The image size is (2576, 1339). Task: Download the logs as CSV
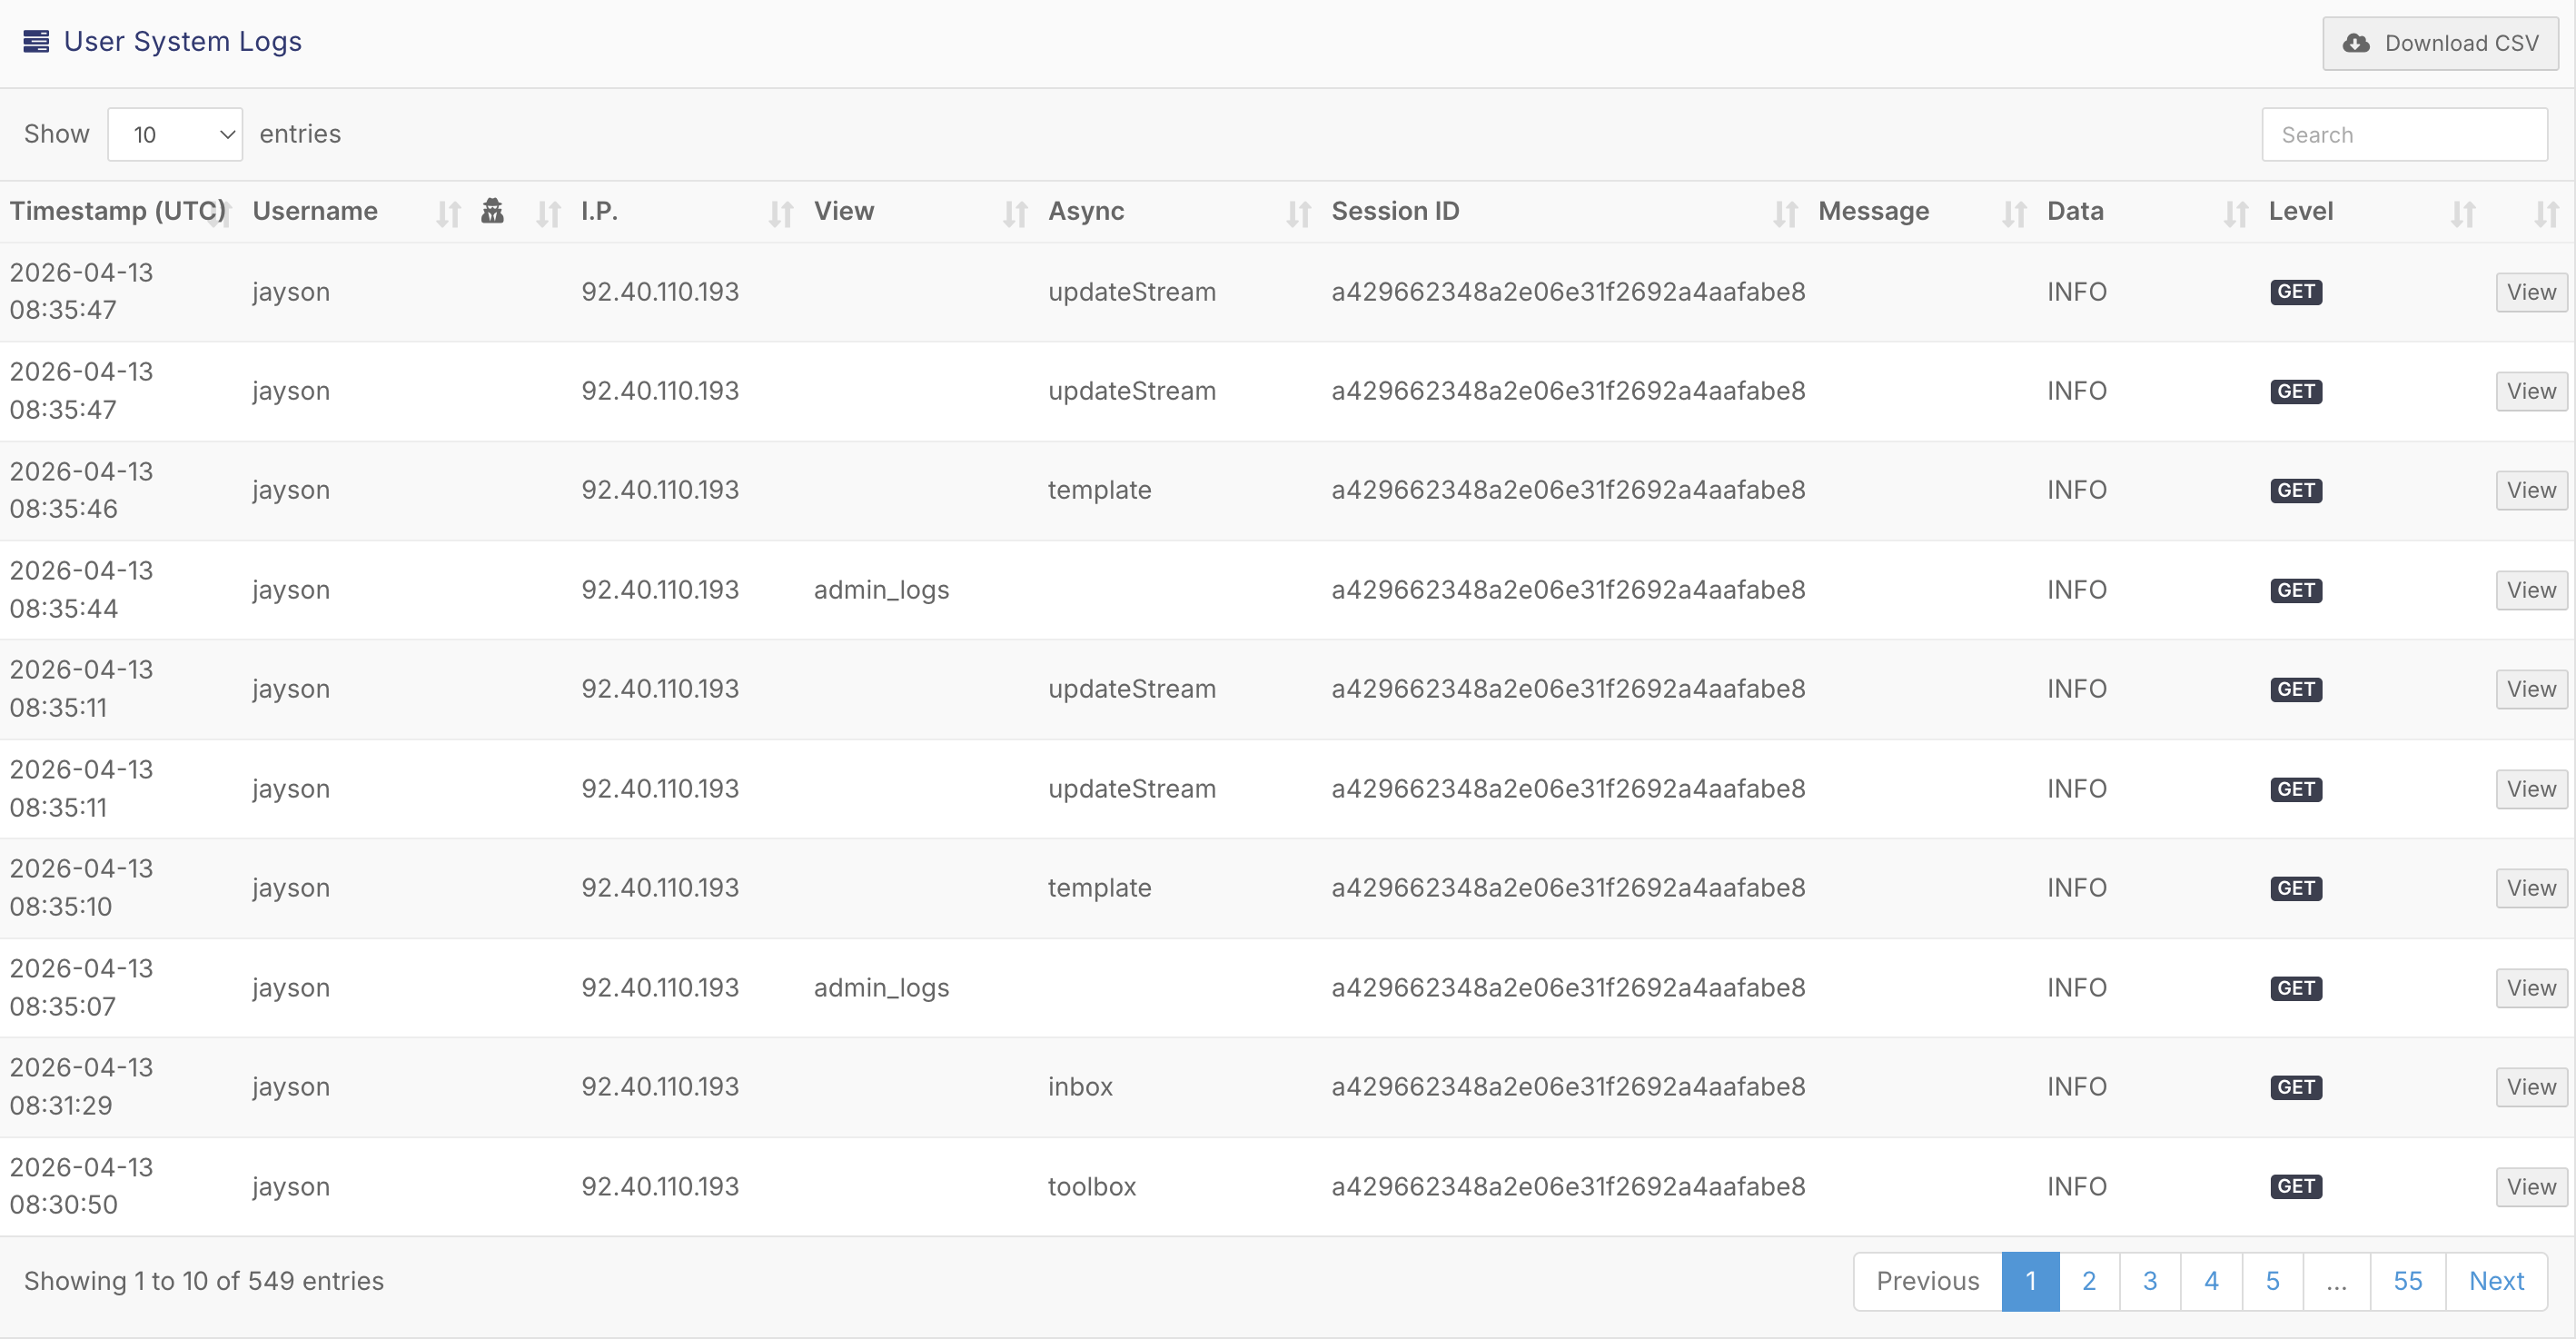2440,43
